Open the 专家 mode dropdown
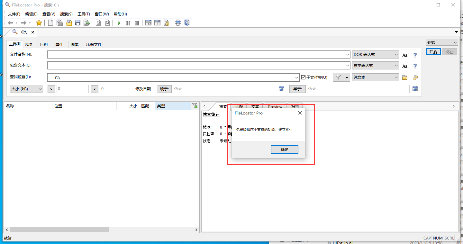This screenshot has height=244, width=463. [x=442, y=42]
